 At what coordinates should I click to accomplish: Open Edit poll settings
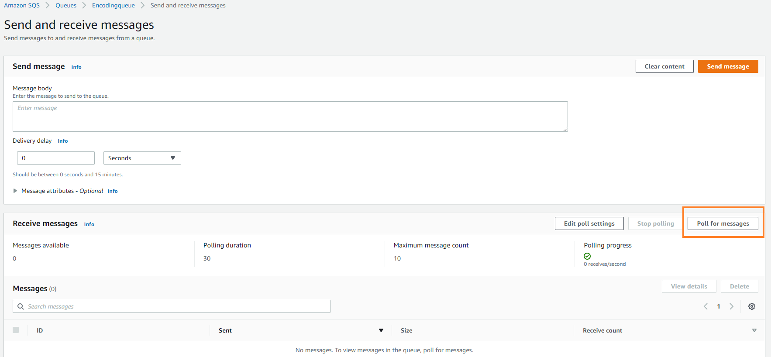tap(589, 223)
